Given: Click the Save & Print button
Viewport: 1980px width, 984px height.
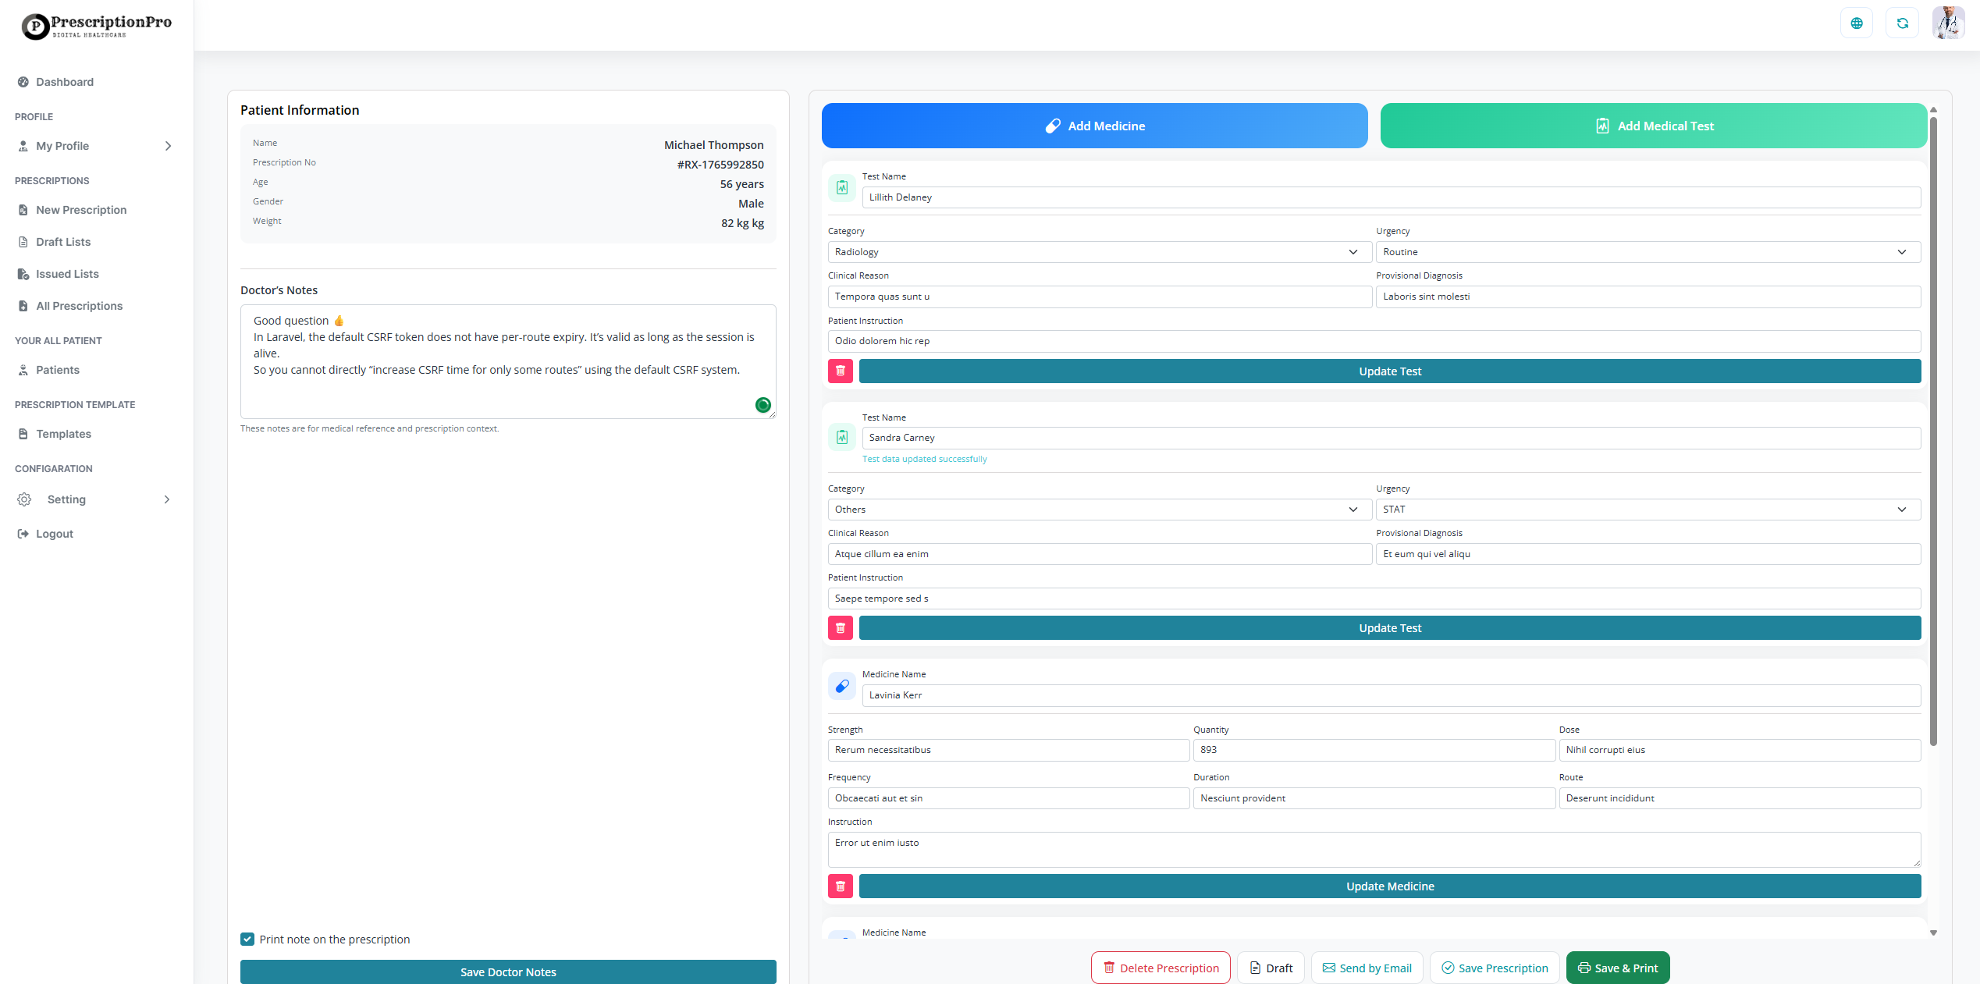Looking at the screenshot, I should click(x=1618, y=968).
